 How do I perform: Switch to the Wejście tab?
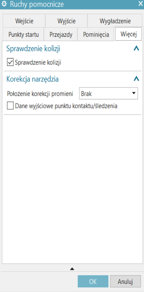24,21
